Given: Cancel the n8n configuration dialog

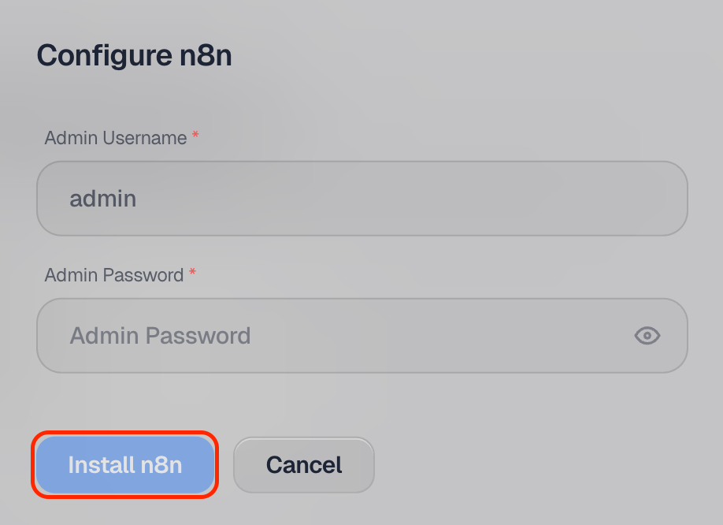Looking at the screenshot, I should tap(304, 464).
